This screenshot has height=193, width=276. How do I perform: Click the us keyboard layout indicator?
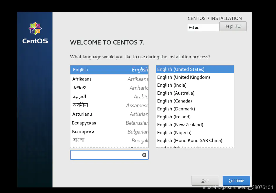click(203, 28)
